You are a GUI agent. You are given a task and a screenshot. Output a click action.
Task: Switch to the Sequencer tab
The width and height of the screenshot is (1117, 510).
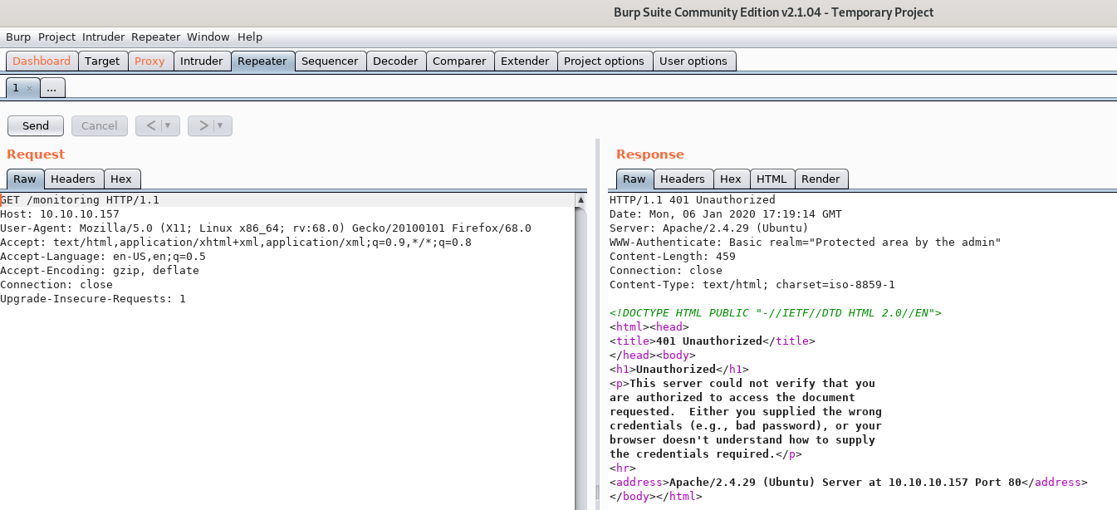(330, 61)
